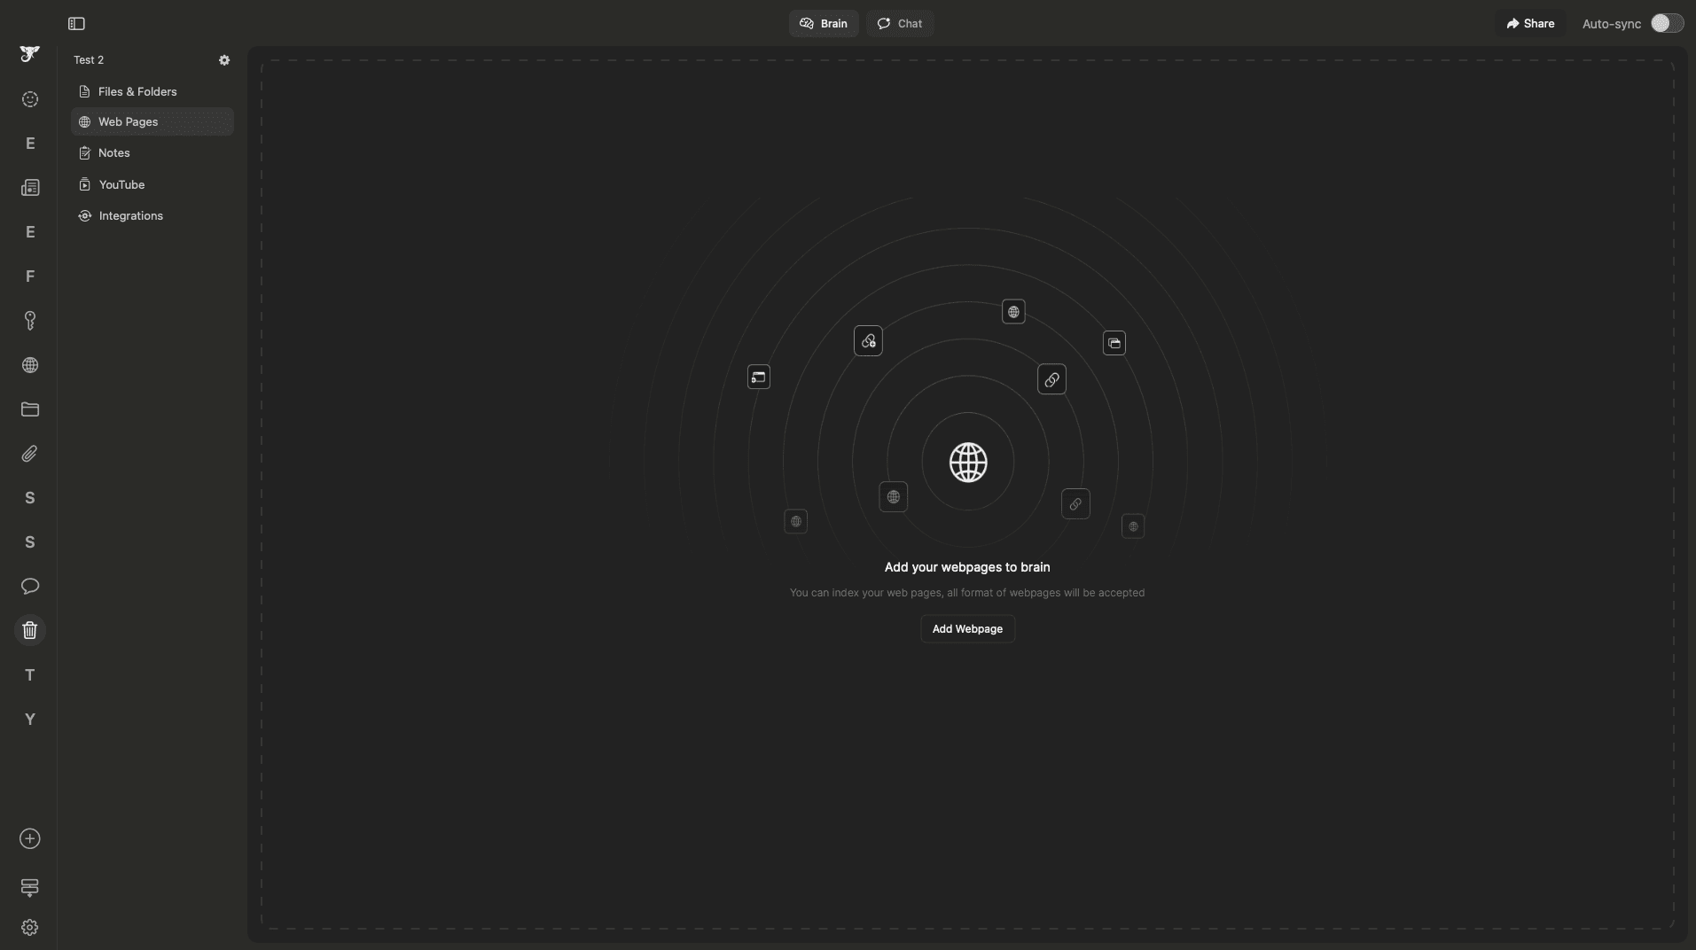Click the plus circle icon to add
Viewport: 1696px width, 950px height.
[30, 839]
